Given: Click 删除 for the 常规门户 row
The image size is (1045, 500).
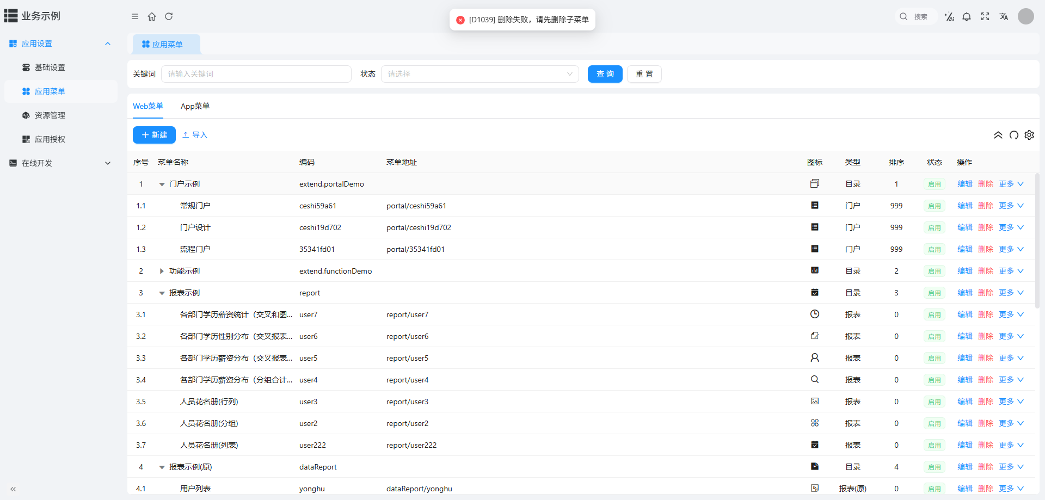Looking at the screenshot, I should pyautogui.click(x=985, y=206).
